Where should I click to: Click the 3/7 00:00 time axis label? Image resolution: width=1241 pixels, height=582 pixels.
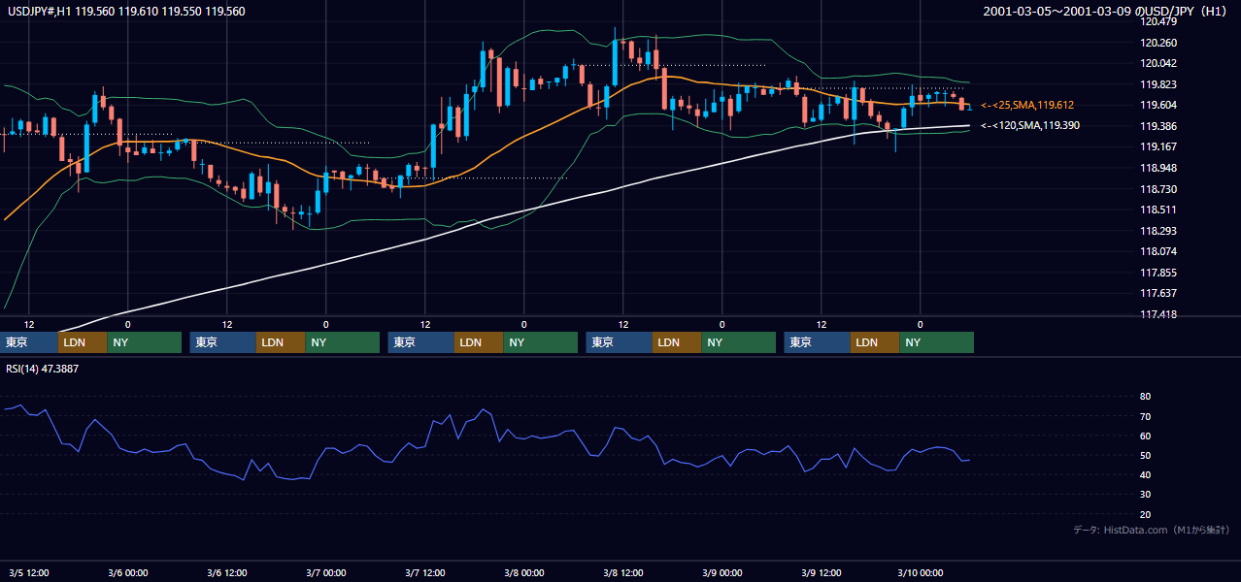[x=326, y=572]
